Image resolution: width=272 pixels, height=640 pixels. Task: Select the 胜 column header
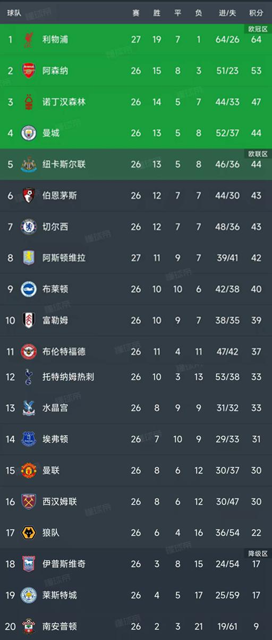157,13
